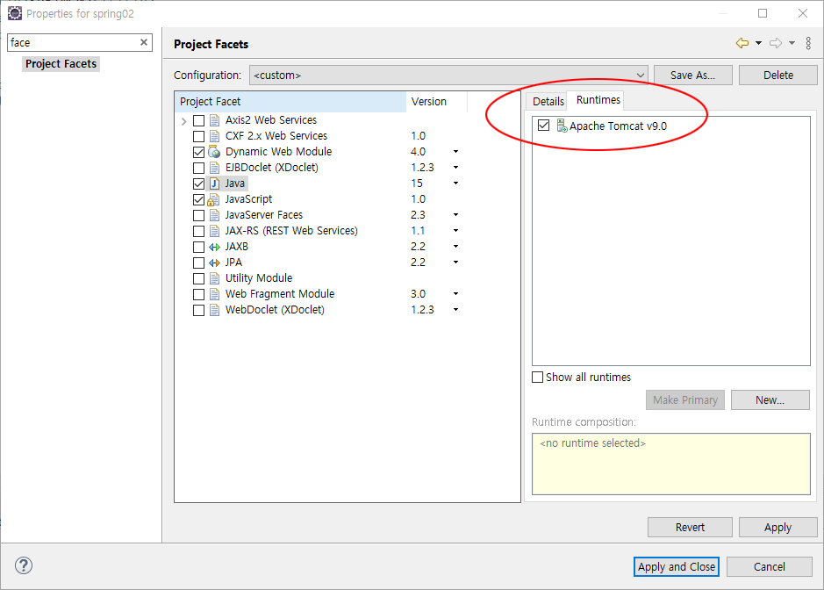The height and width of the screenshot is (590, 824).
Task: Uncheck the JavaScript facet checkbox
Action: tap(198, 199)
